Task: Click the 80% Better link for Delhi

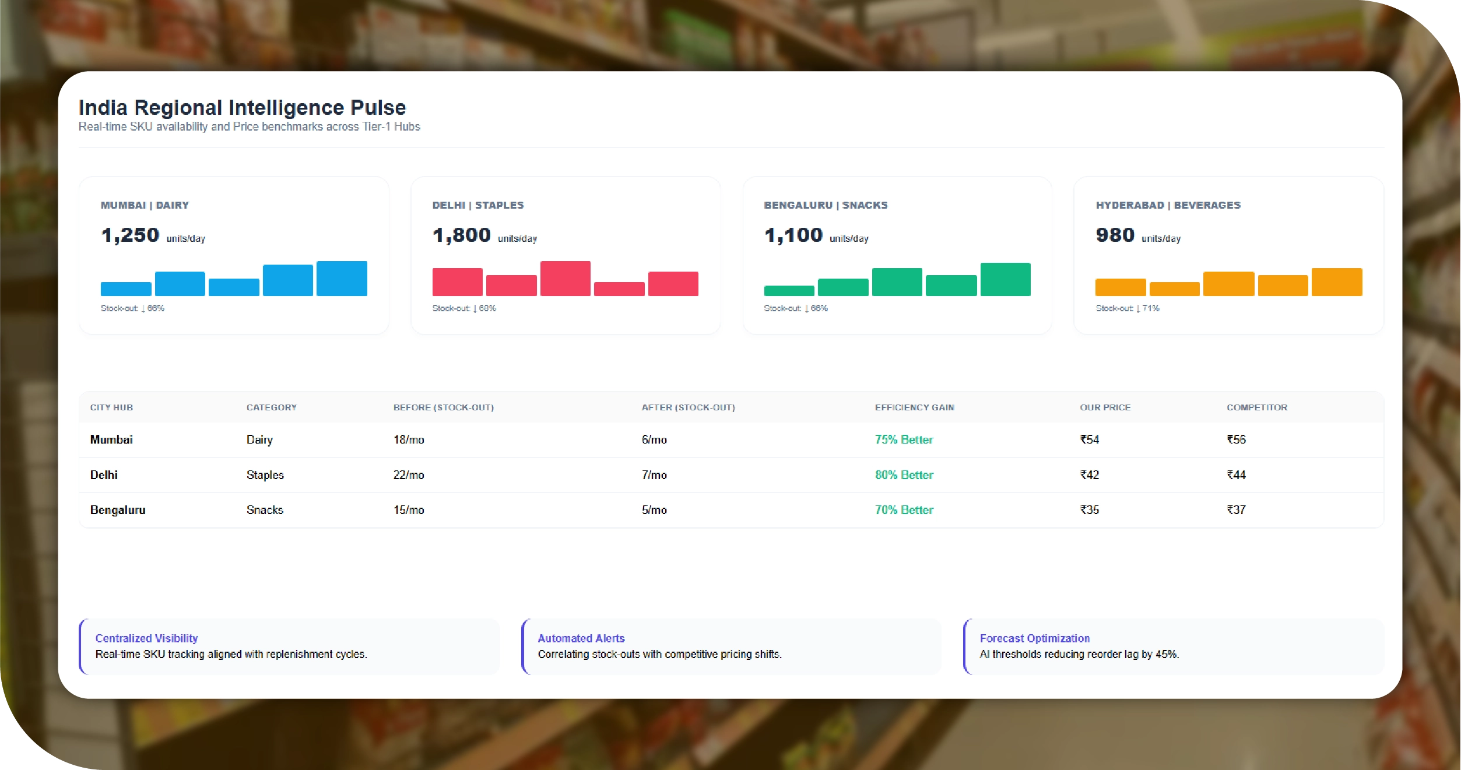Action: pyautogui.click(x=904, y=475)
